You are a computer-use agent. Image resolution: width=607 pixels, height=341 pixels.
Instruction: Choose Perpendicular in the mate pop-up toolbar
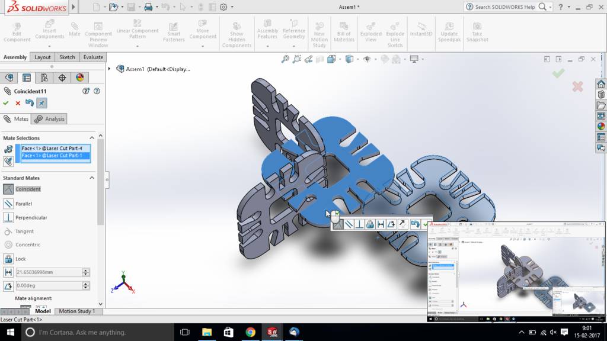tap(359, 224)
